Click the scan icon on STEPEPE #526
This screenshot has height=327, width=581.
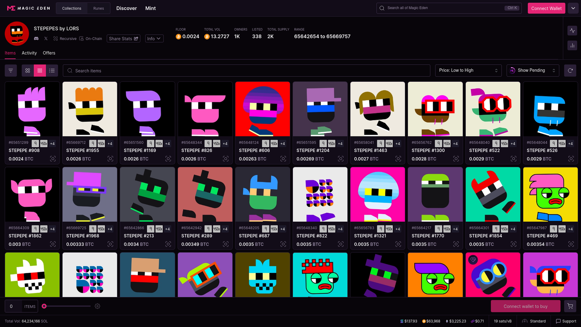571,159
